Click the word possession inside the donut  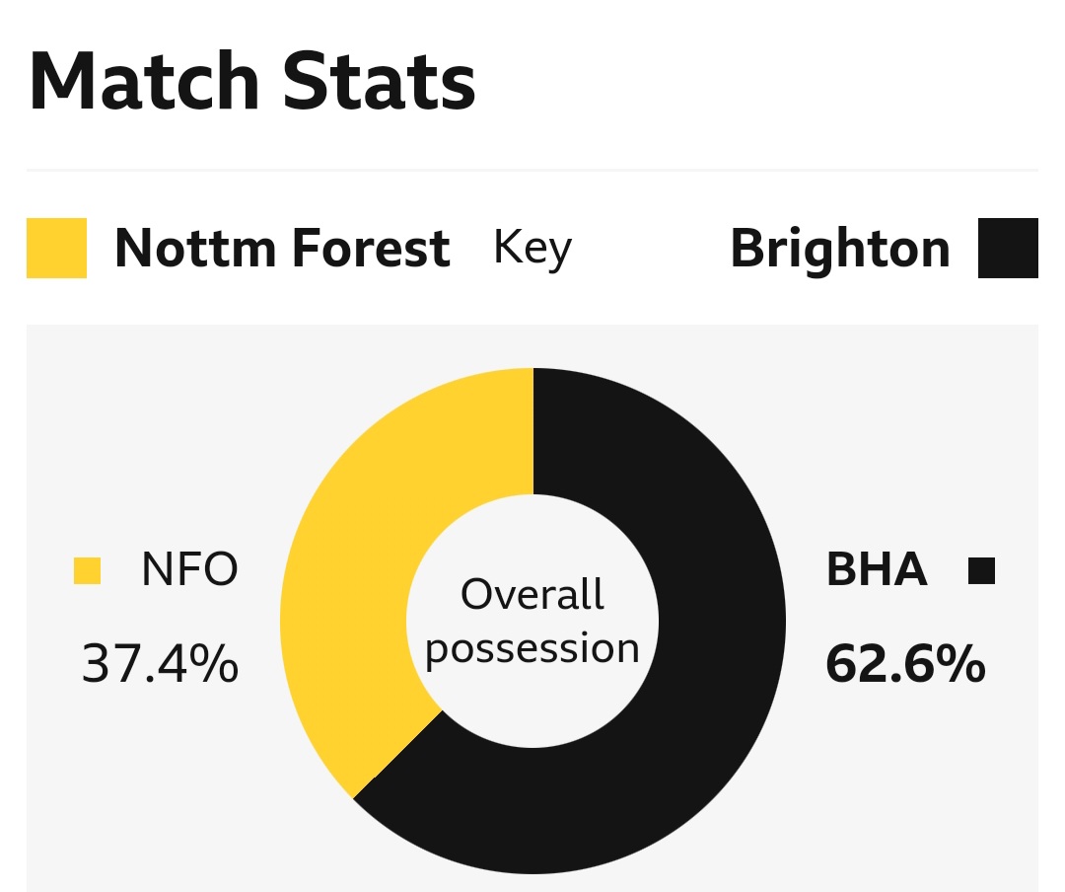(x=532, y=650)
